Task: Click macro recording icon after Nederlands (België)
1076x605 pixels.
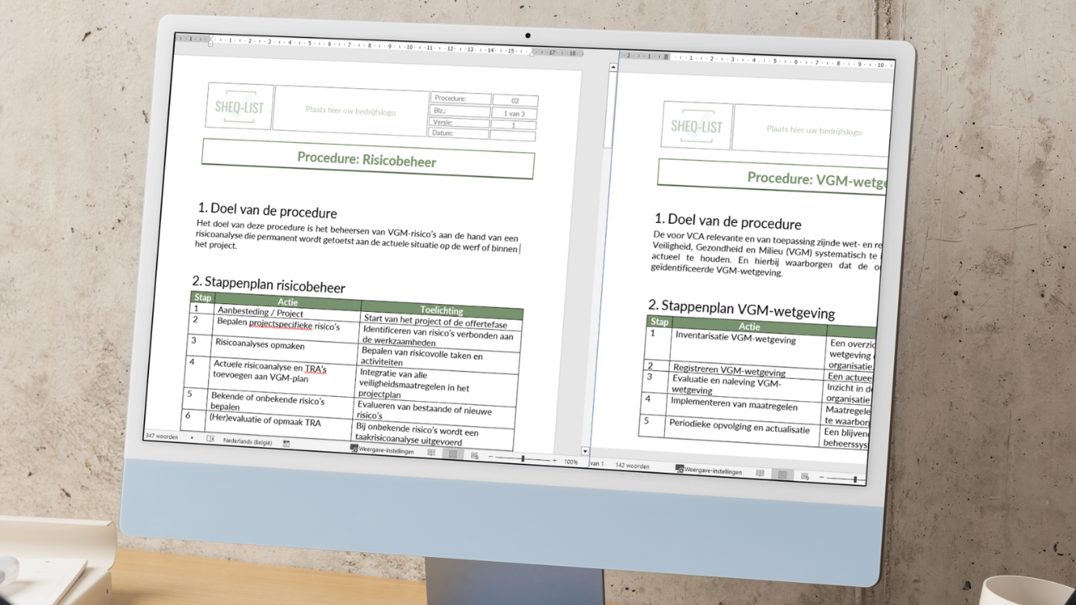Action: tap(287, 444)
